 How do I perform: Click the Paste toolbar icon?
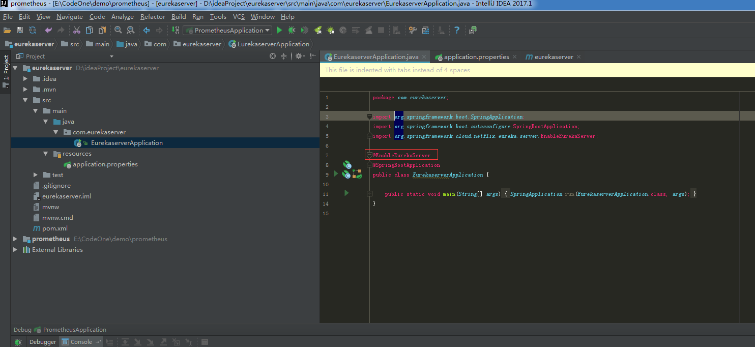click(102, 30)
